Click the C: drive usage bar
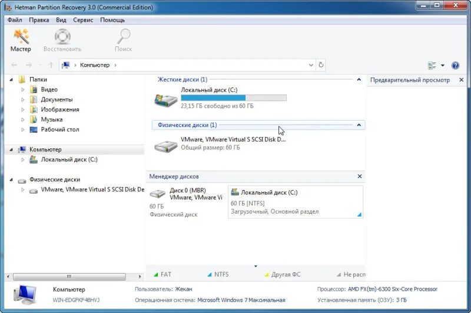 point(234,98)
